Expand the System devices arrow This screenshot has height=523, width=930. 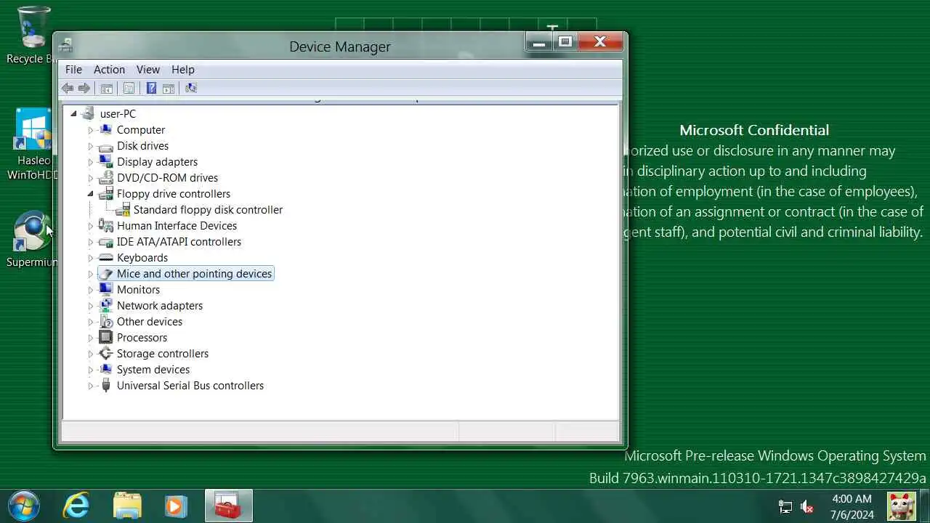coord(91,370)
